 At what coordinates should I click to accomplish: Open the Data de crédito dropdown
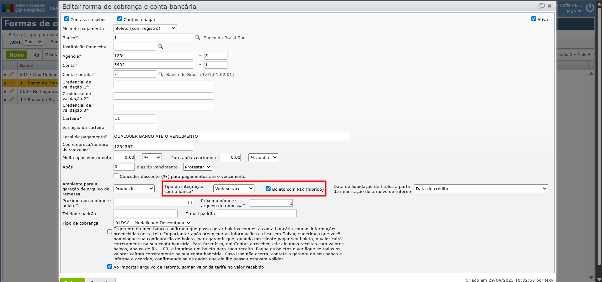pyautogui.click(x=481, y=189)
